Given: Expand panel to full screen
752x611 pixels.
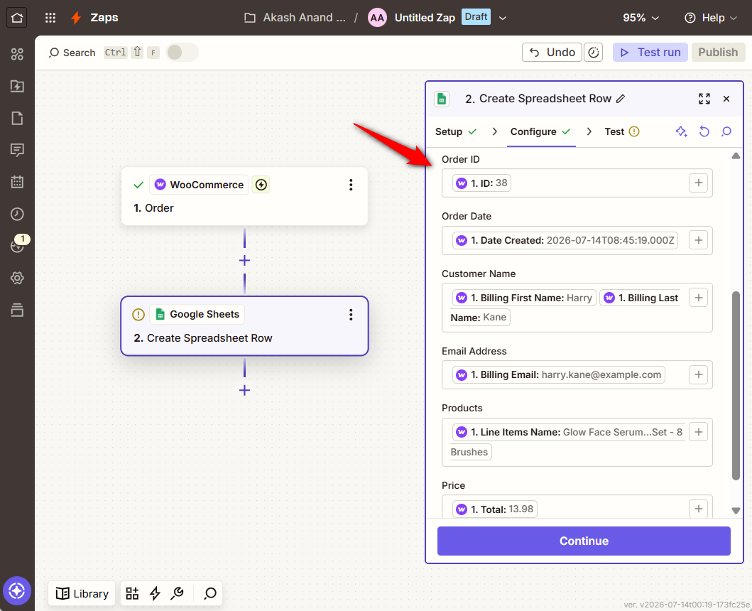Looking at the screenshot, I should 704,99.
